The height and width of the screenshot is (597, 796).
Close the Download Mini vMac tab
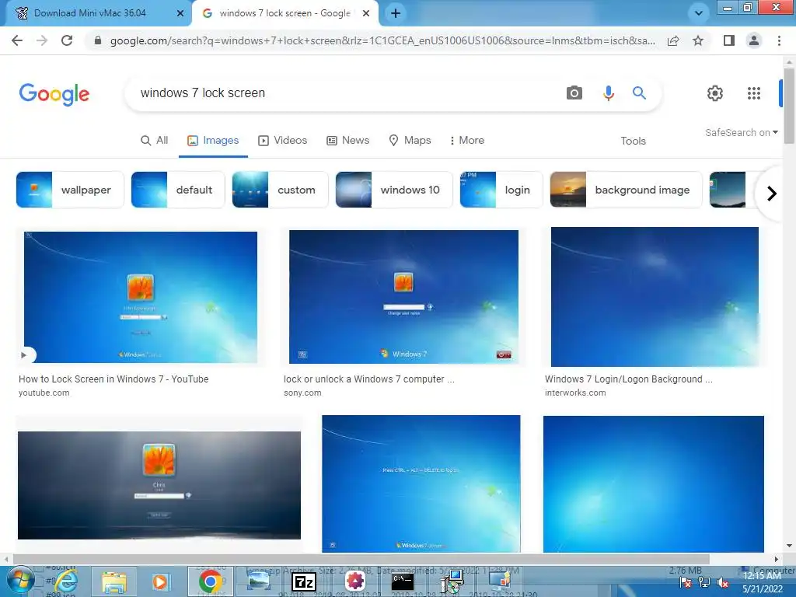pos(180,13)
